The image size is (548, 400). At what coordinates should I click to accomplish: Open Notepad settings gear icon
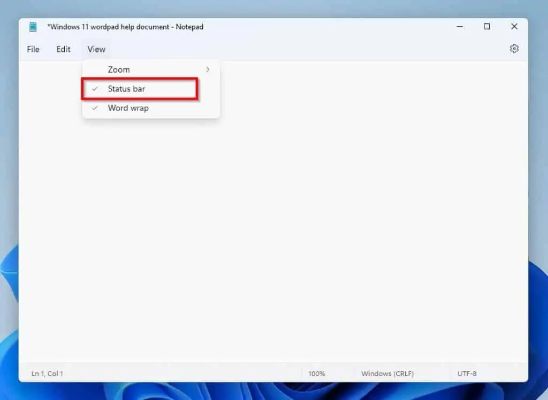(x=514, y=49)
